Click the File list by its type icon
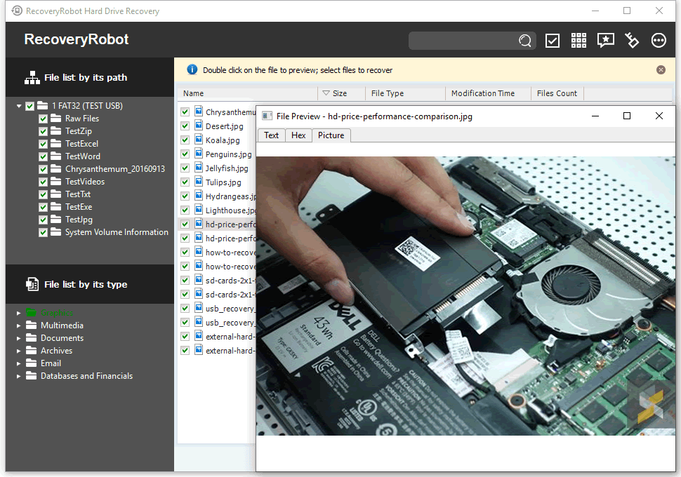Image resolution: width=681 pixels, height=477 pixels. click(32, 285)
